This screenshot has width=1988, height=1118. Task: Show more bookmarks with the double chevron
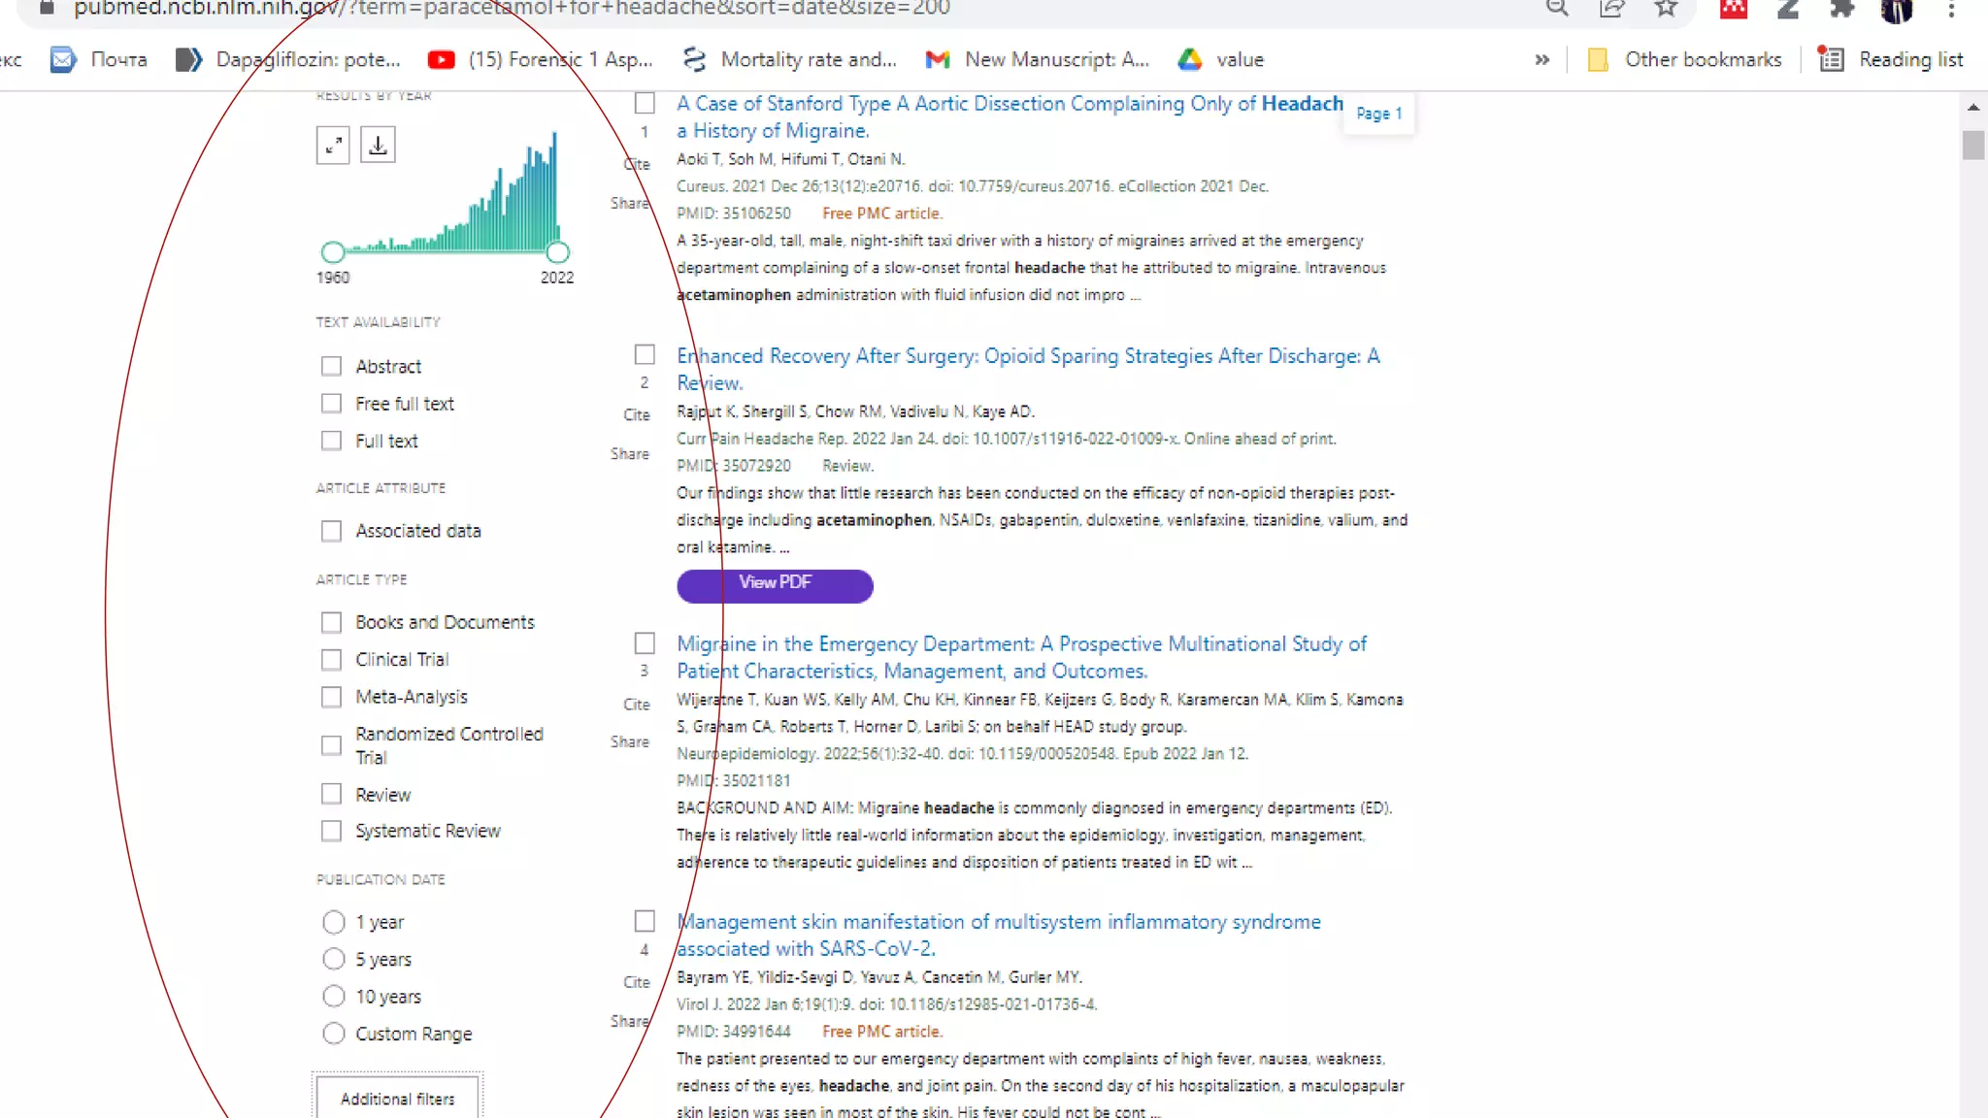pos(1541,60)
